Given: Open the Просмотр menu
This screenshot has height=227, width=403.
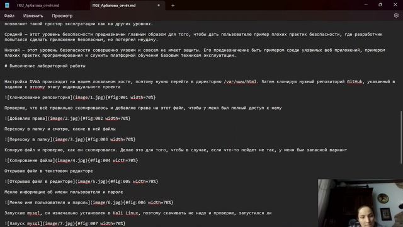Looking at the screenshot, I should coord(62,16).
